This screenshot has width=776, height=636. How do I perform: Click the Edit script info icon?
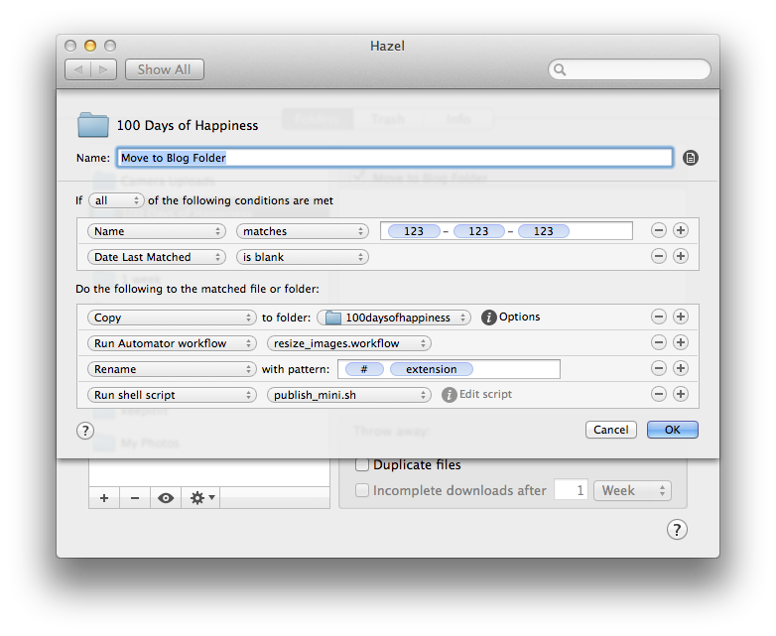pos(449,395)
